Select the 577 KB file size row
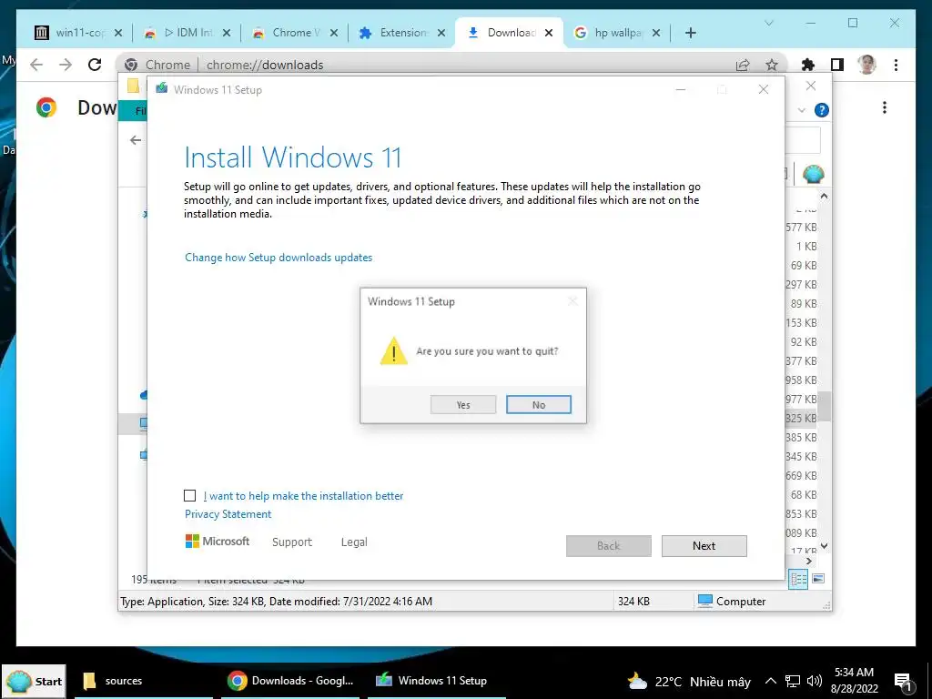 801,227
